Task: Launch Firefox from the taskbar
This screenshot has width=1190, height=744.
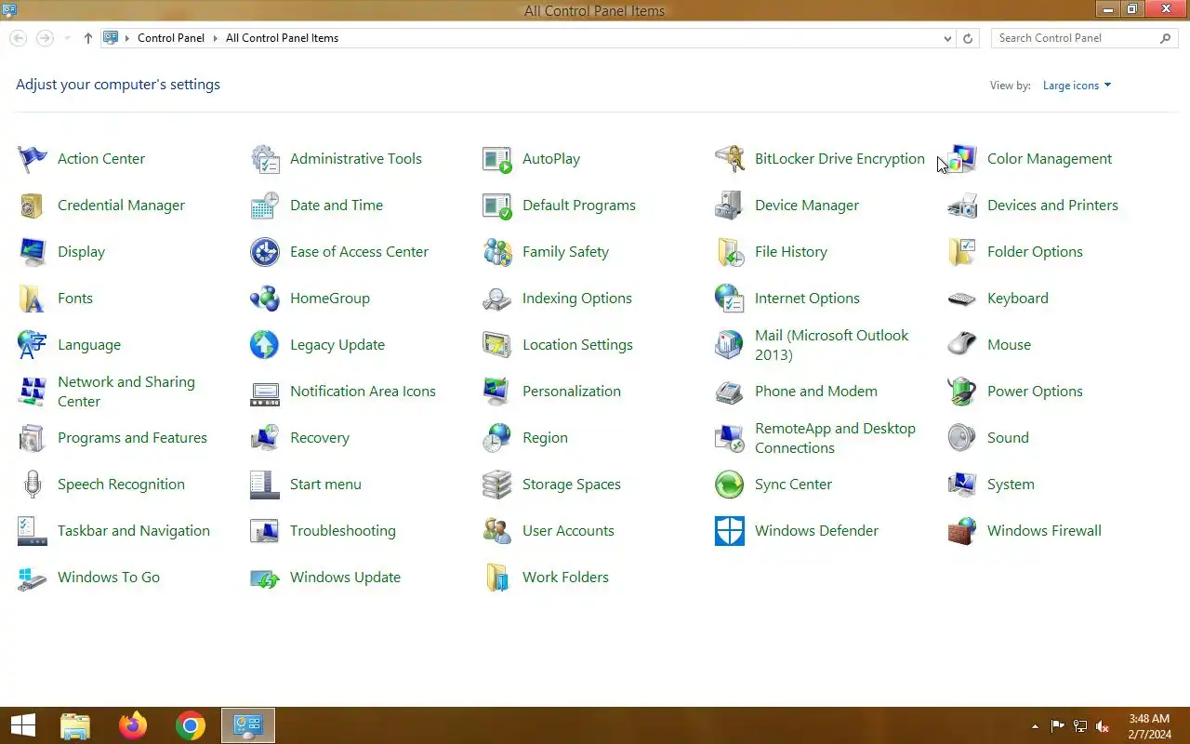Action: (133, 725)
